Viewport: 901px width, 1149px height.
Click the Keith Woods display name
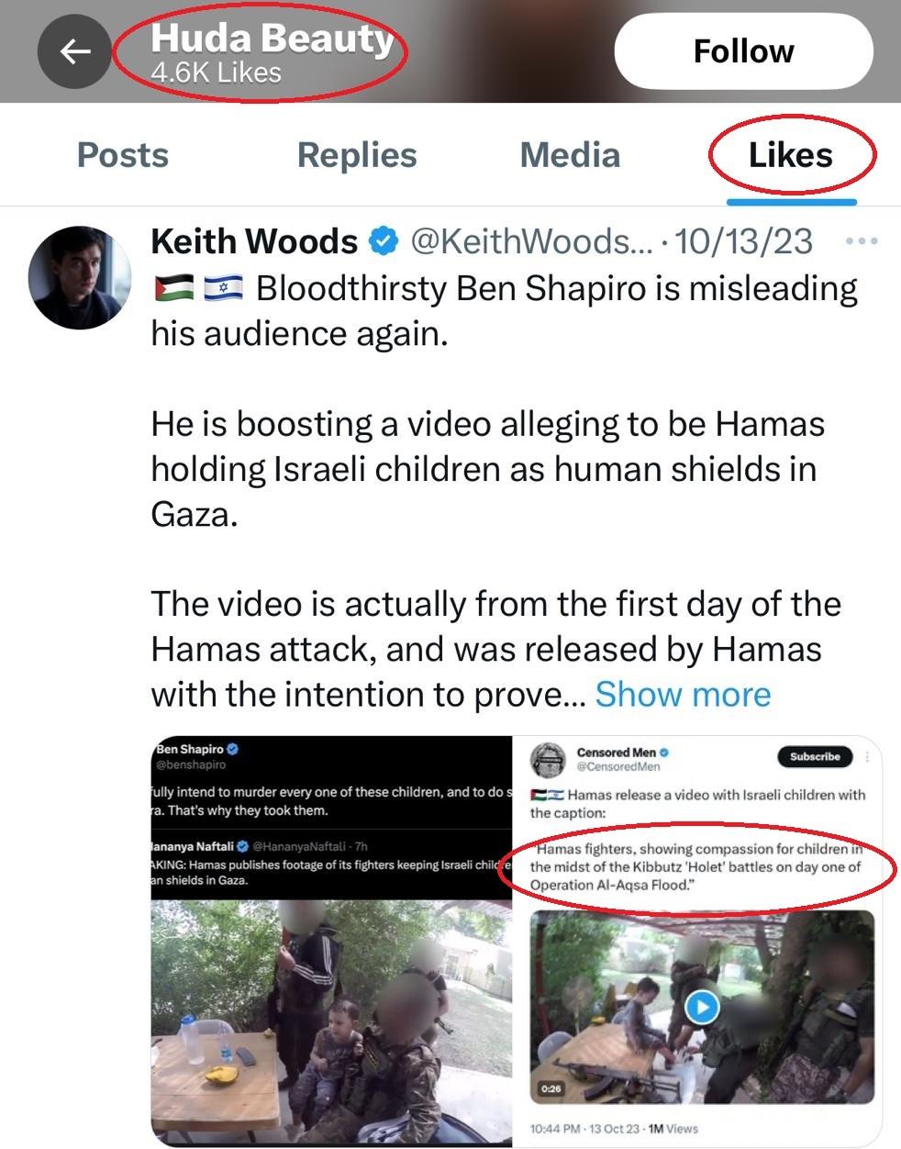point(254,241)
